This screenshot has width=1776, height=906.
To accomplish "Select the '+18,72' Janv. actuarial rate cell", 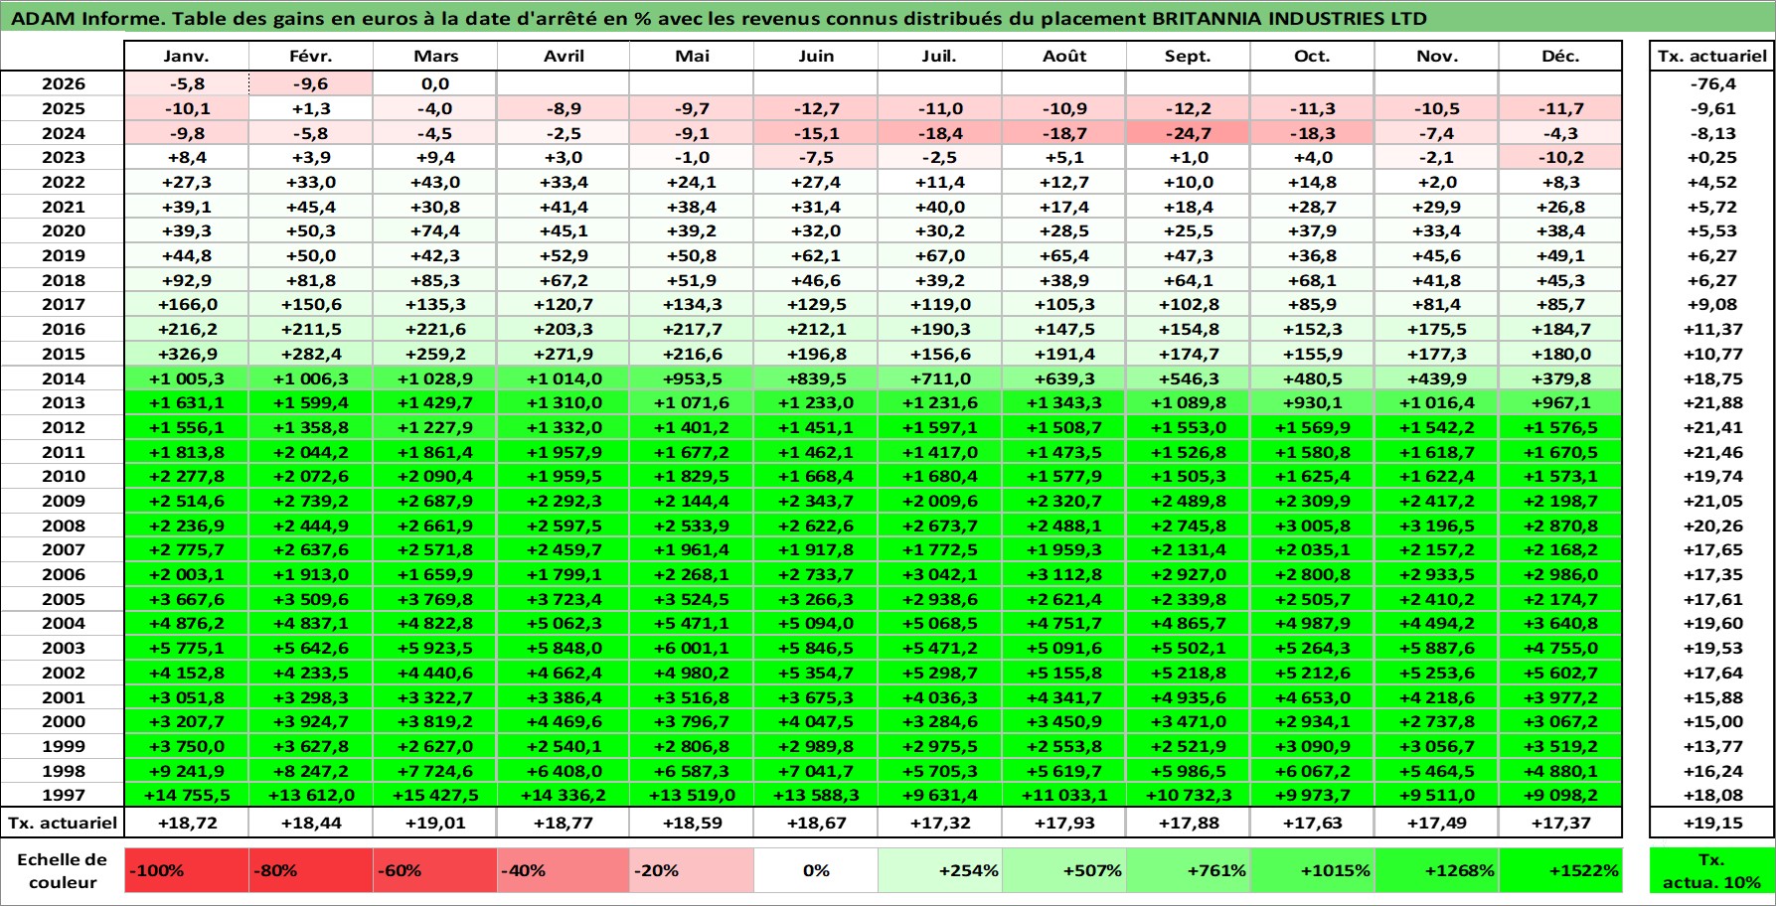I will click(187, 823).
